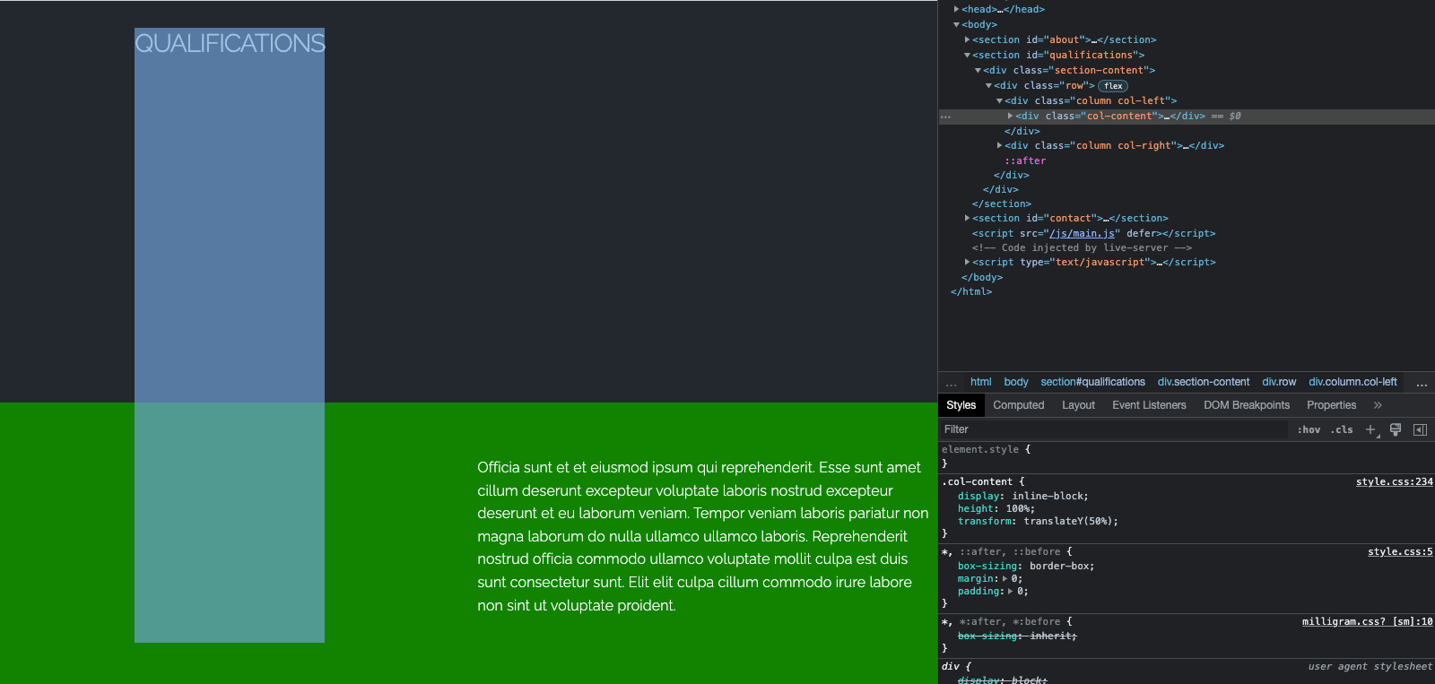
Task: Collapse the section id qualifications node
Action: pyautogui.click(x=967, y=56)
